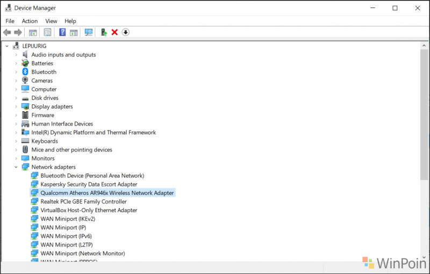Scan for hardware changes monitor icon
The height and width of the screenshot is (274, 430).
pos(89,32)
